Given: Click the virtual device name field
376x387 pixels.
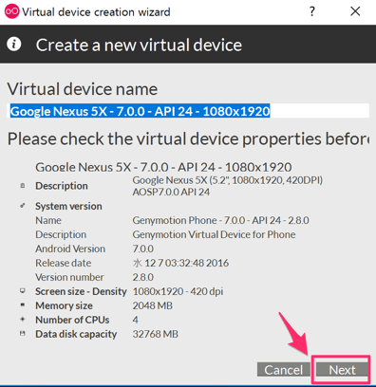Looking at the screenshot, I should [188, 111].
